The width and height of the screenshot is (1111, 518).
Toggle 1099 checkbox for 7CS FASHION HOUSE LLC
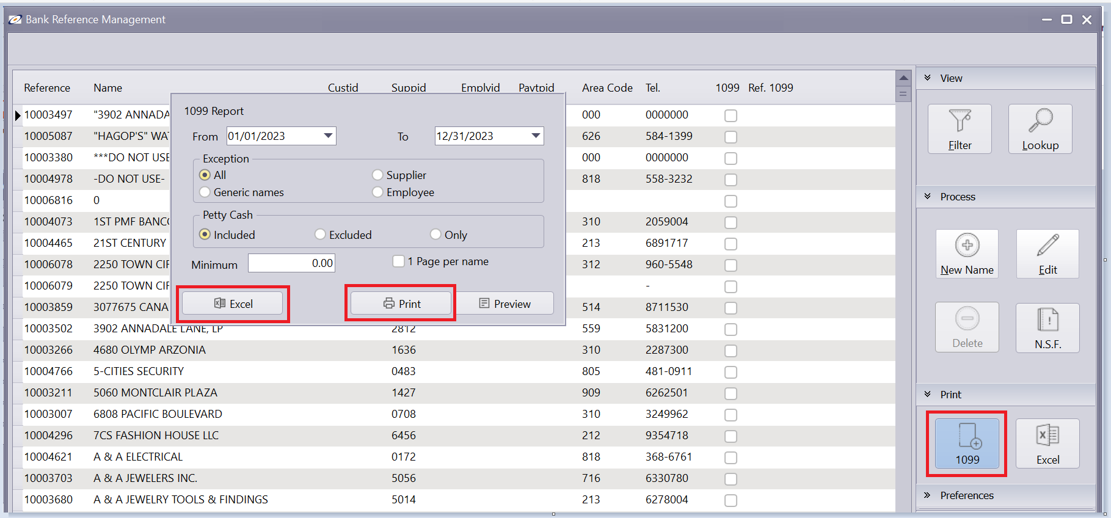pyautogui.click(x=730, y=436)
